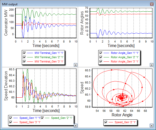Uncheck Rotor Angle_Gen '1' '1' checkbox

point(101,53)
